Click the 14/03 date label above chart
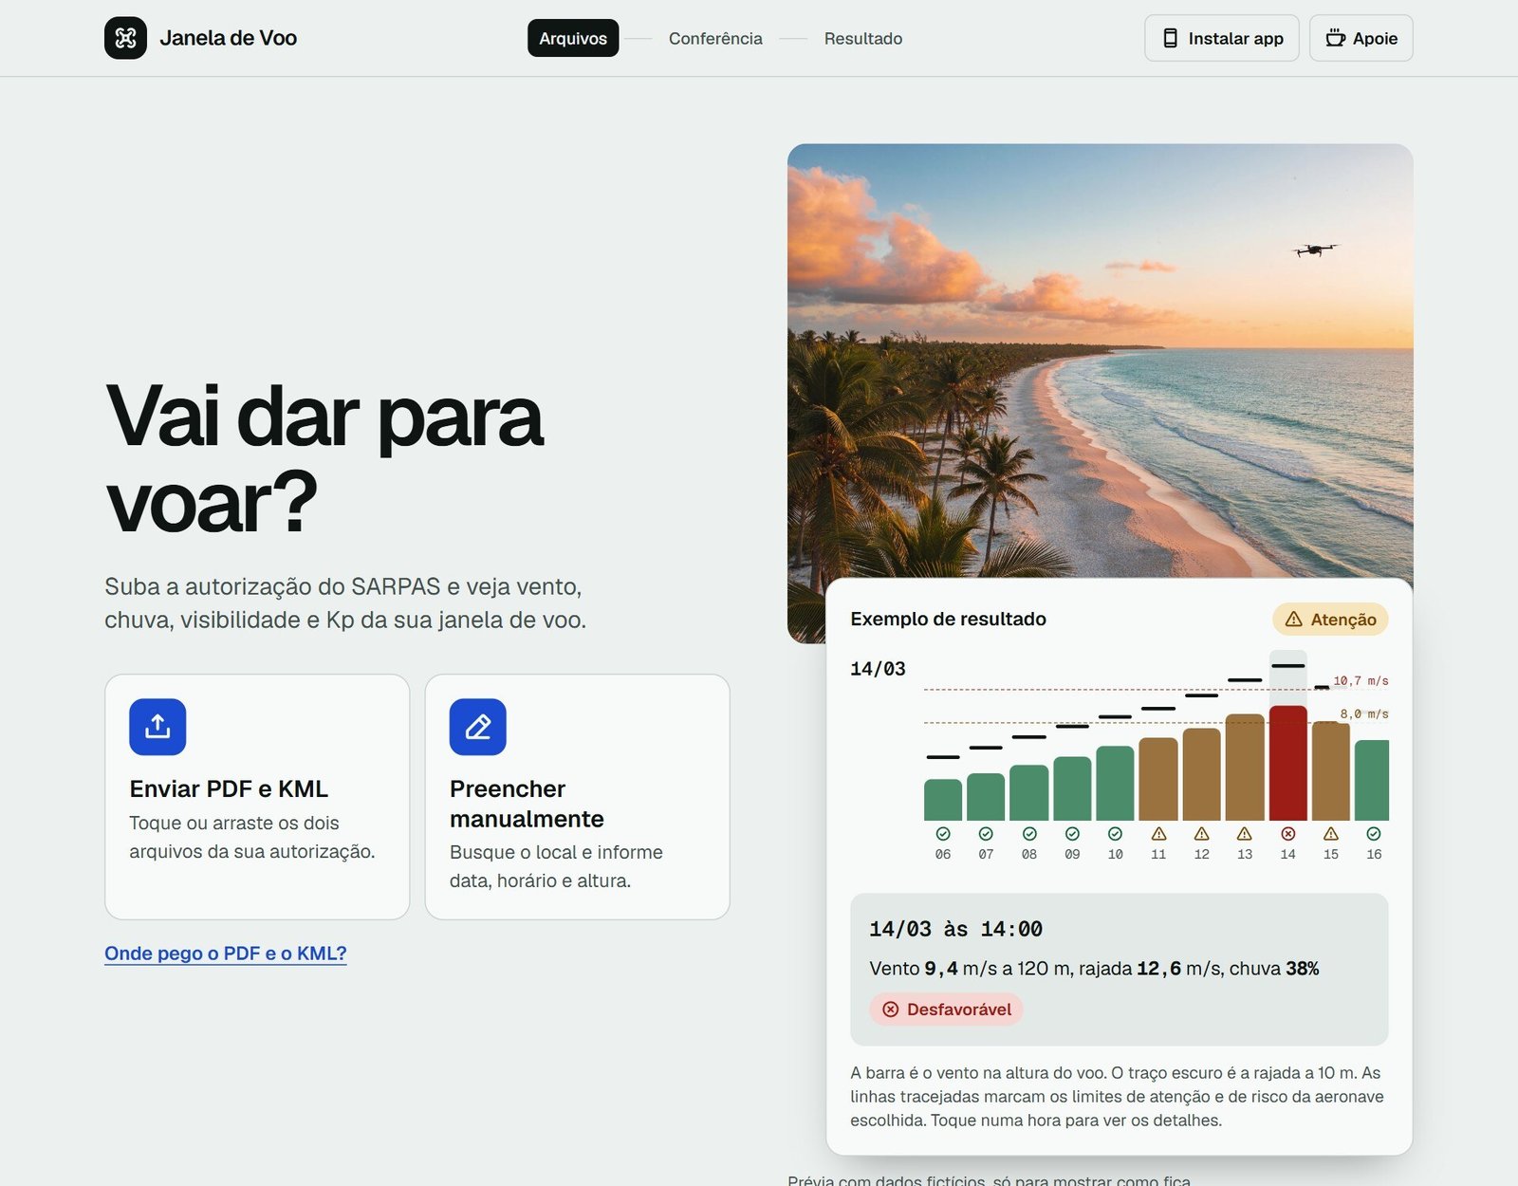Screen dimensions: 1518x1186 coord(878,669)
